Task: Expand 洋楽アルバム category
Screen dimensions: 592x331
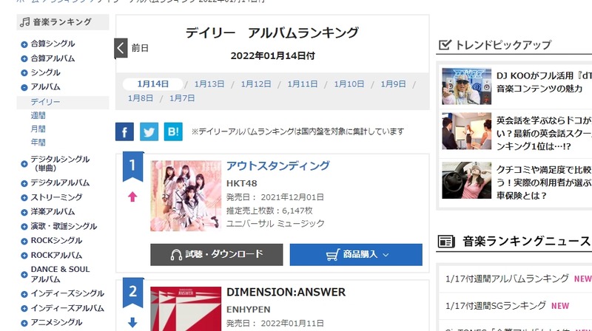Action: tap(24, 212)
